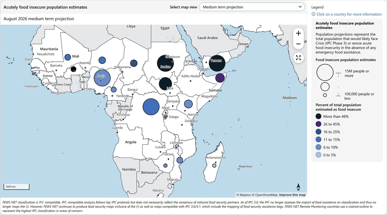Click the Madagascar small circle marker
The width and height of the screenshot is (387, 215).
pyautogui.click(x=214, y=166)
